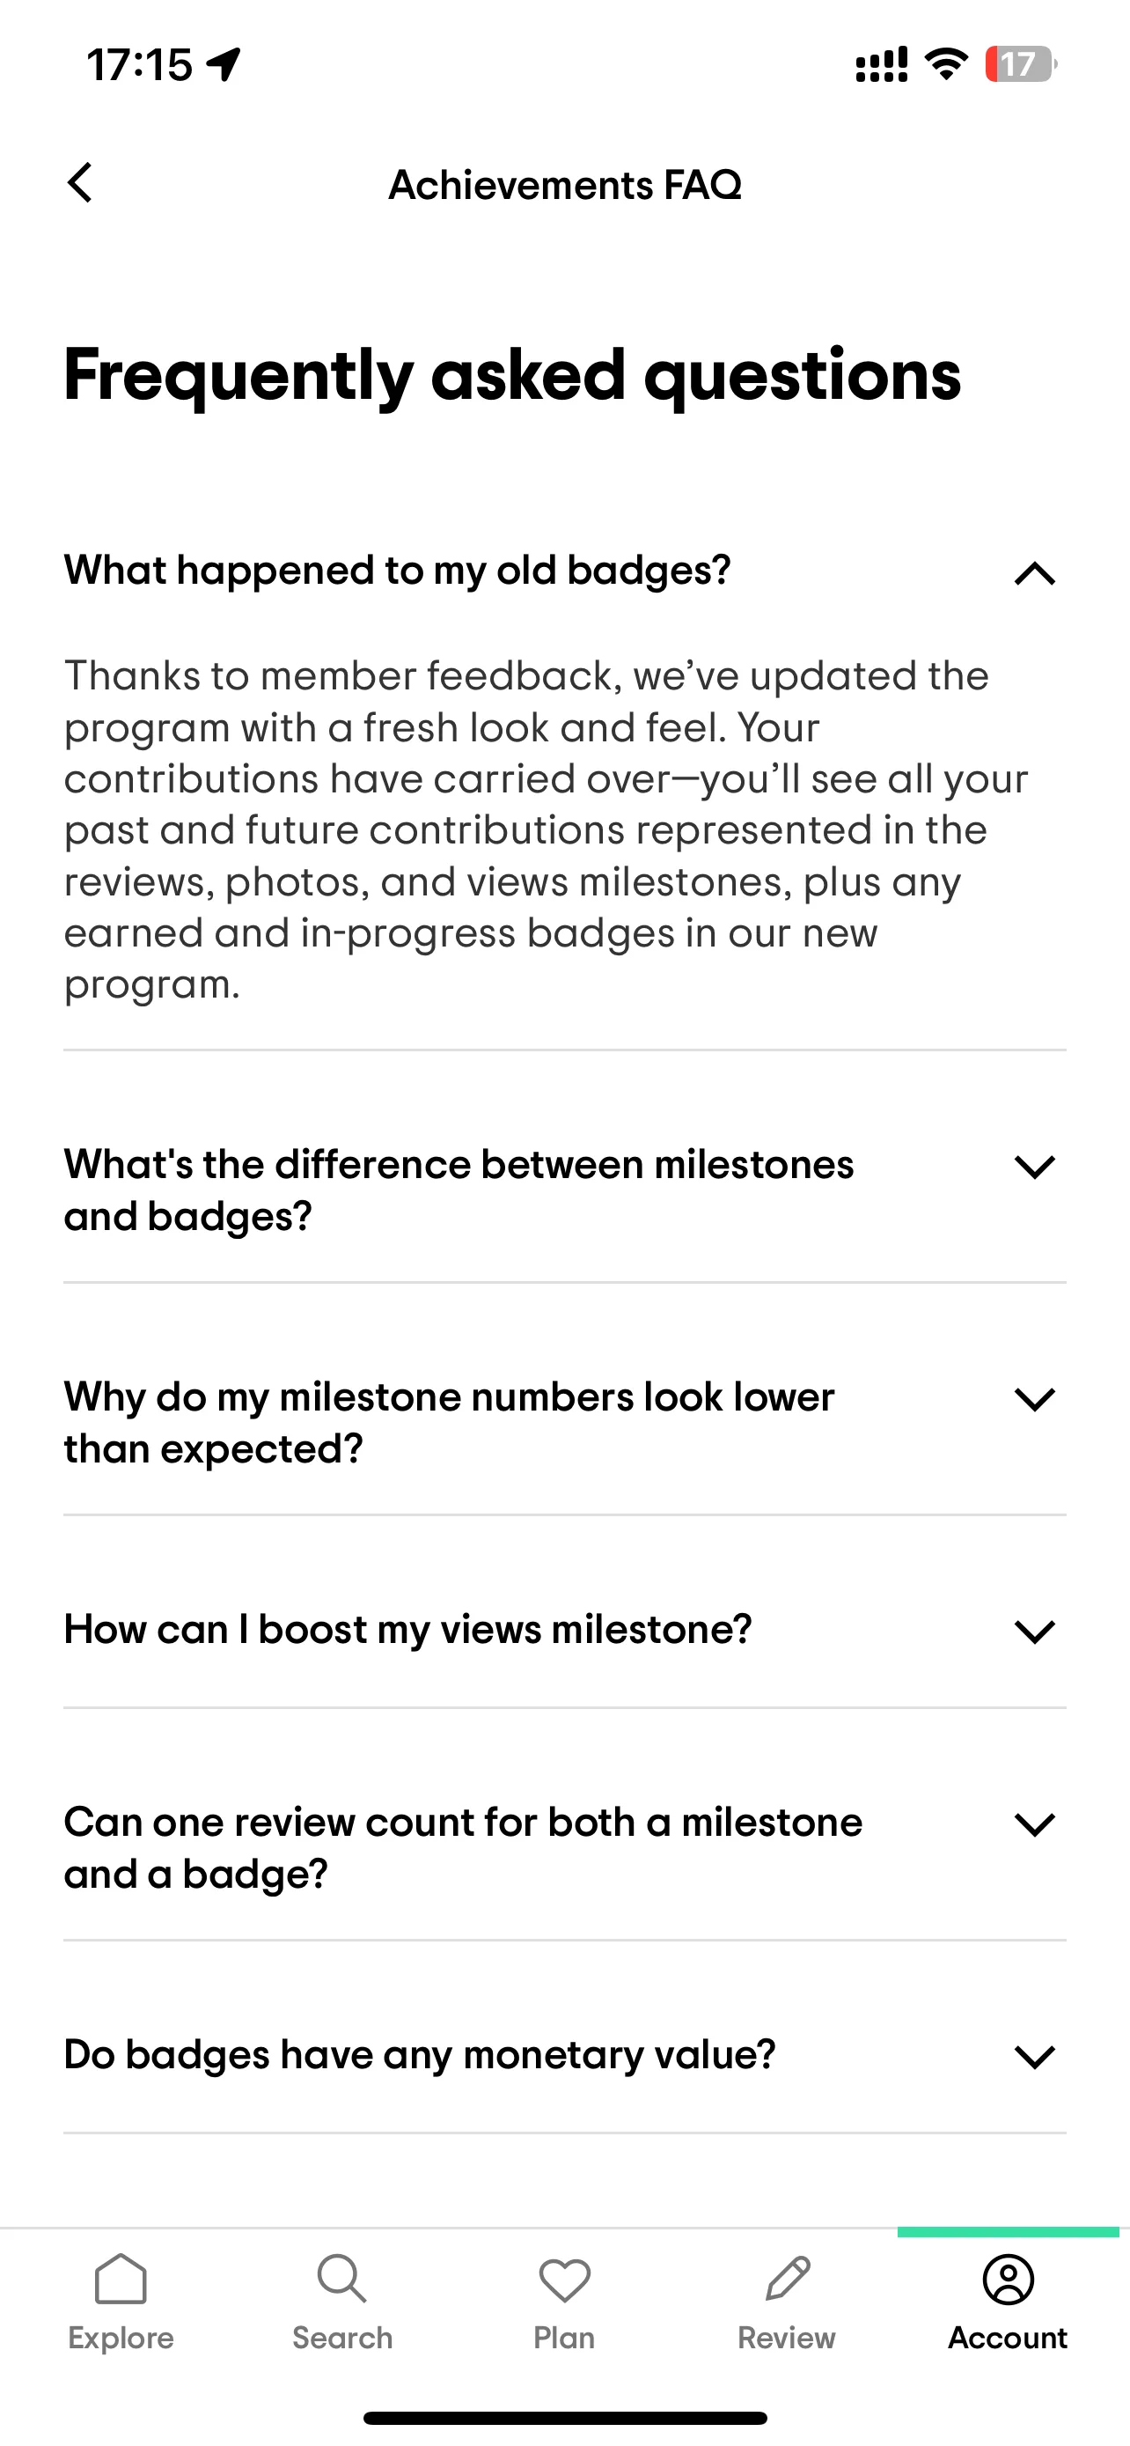
Task: Tap the Wi-Fi status icon
Action: coord(946,64)
